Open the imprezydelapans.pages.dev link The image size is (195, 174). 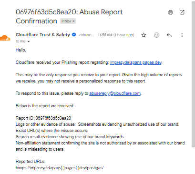click(136, 62)
